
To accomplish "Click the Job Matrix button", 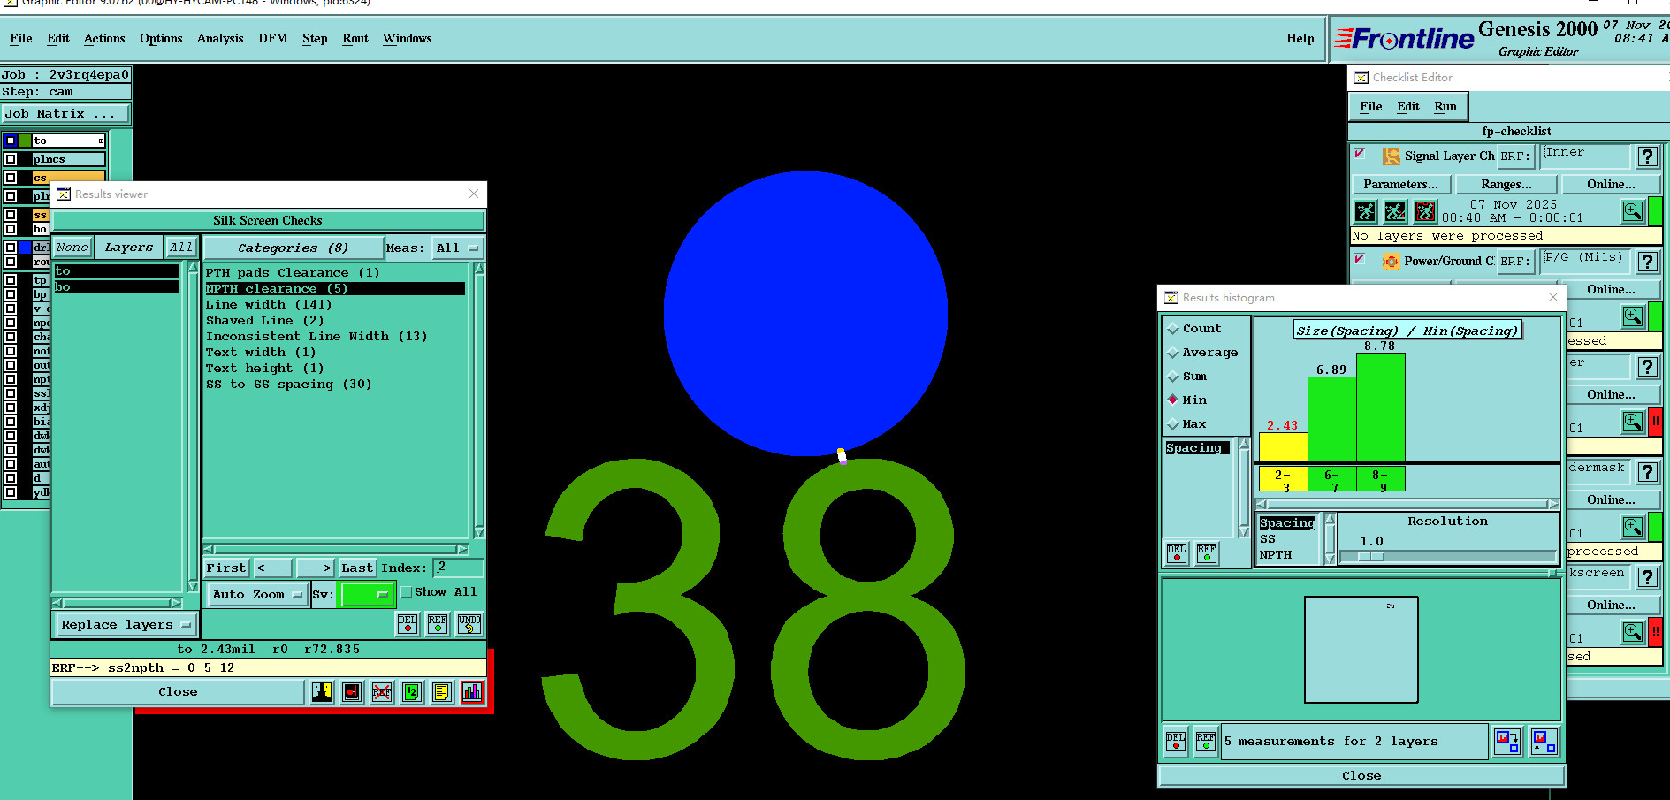I will pos(65,114).
